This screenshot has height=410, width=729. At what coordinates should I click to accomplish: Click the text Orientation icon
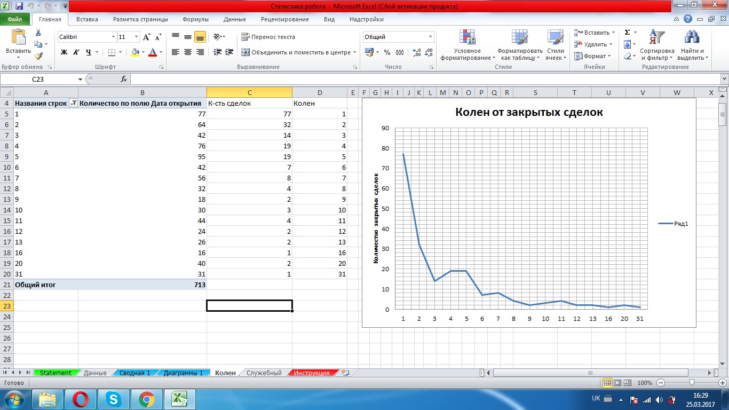217,37
